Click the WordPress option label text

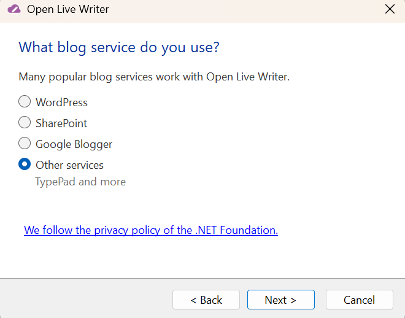[x=61, y=103]
